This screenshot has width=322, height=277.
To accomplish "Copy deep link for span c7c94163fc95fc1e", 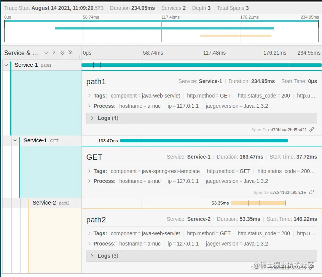I will [x=311, y=192].
